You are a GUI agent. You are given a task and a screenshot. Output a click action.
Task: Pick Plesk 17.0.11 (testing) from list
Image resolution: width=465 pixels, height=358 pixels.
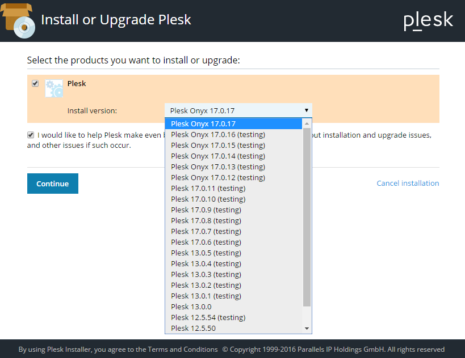click(208, 188)
